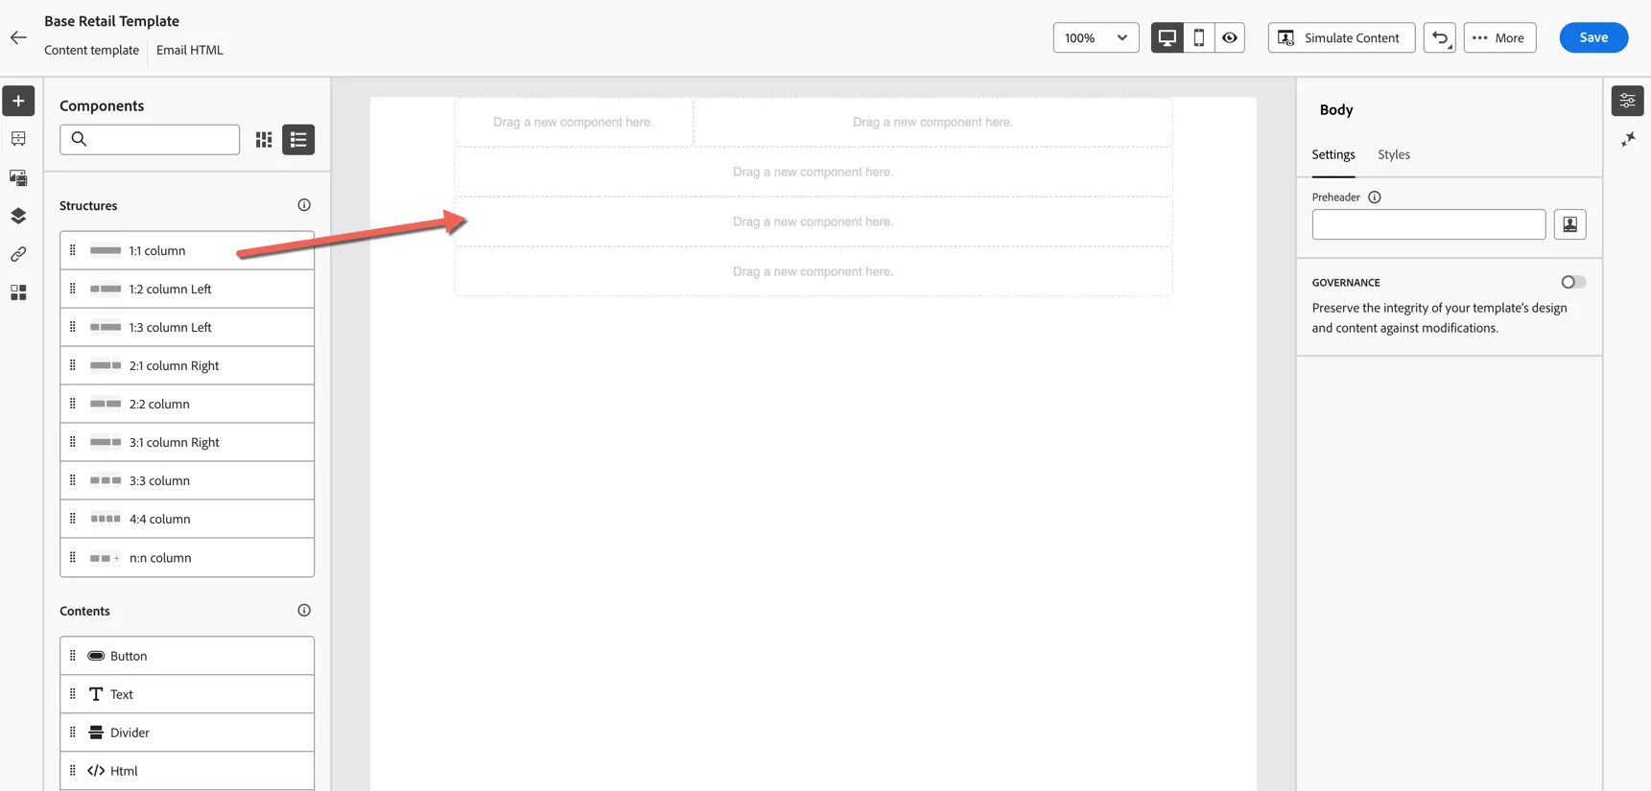Select the Text content component
This screenshot has width=1651, height=791.
tap(187, 694)
